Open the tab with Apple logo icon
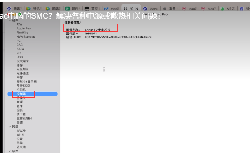The height and width of the screenshot is (153, 250). [170, 9]
